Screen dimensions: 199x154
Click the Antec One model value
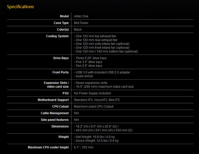81,16
